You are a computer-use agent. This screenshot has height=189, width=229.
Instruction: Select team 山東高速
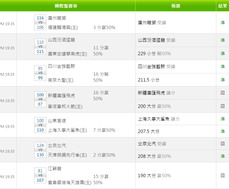57,121
